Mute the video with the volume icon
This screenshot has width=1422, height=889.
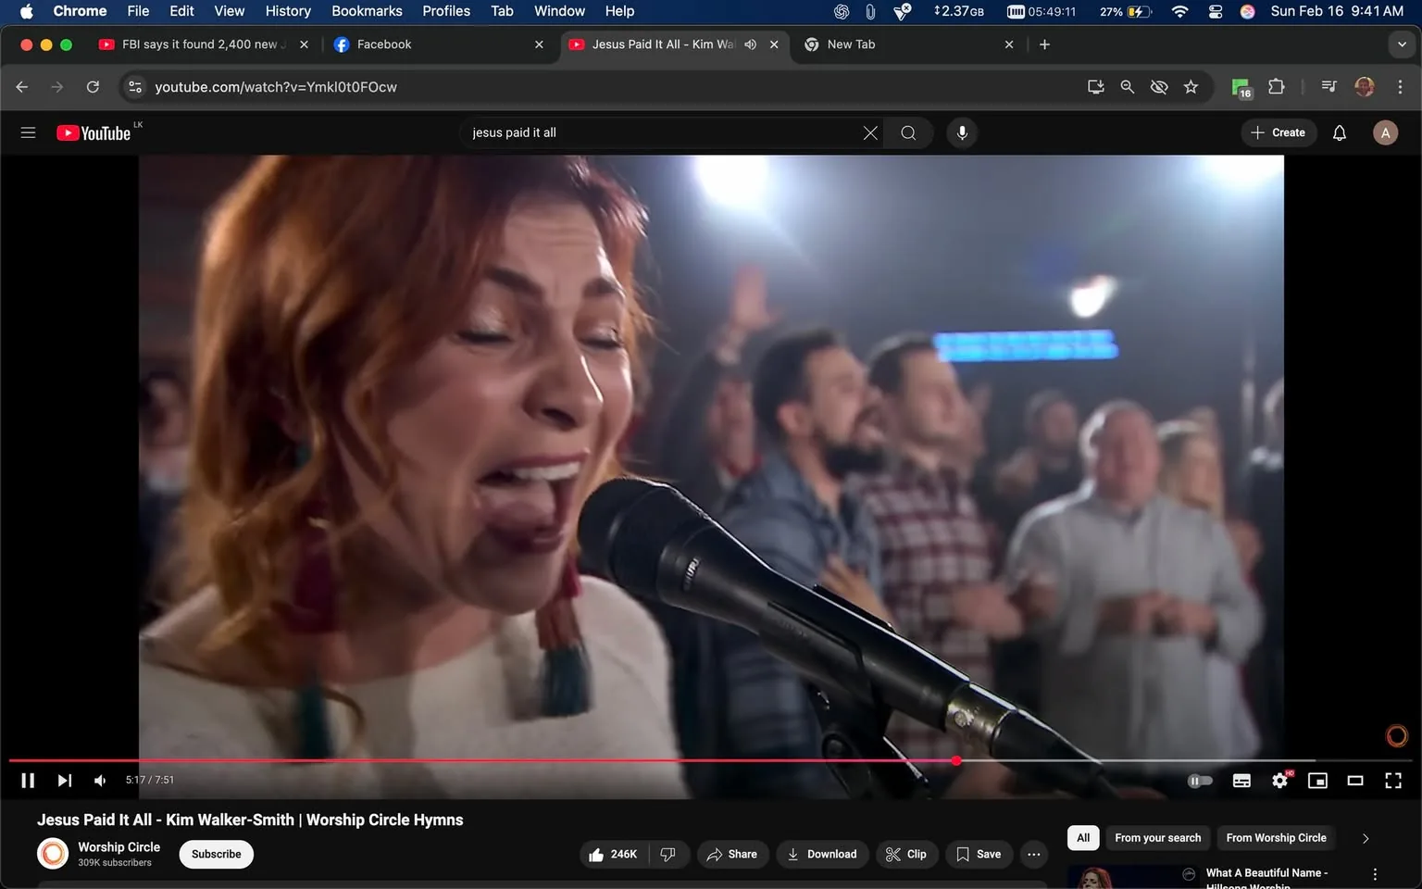tap(99, 780)
